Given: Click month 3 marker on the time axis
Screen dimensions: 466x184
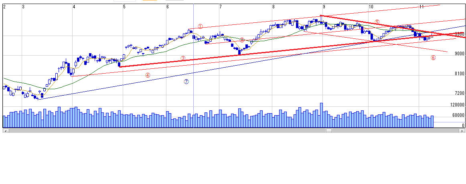Looking at the screenshot, I should [23, 7].
